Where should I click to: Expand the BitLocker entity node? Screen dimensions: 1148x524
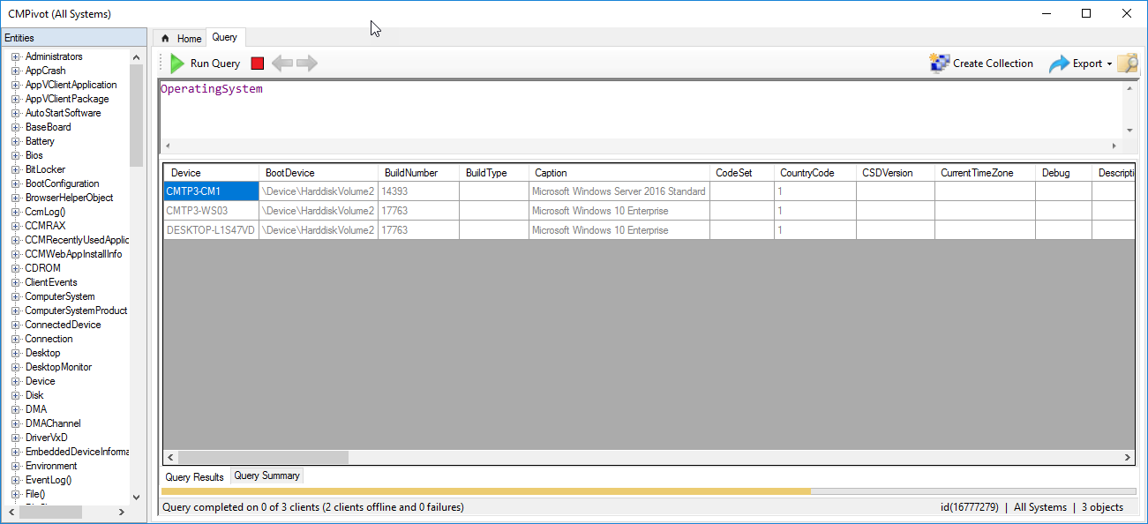(x=16, y=169)
